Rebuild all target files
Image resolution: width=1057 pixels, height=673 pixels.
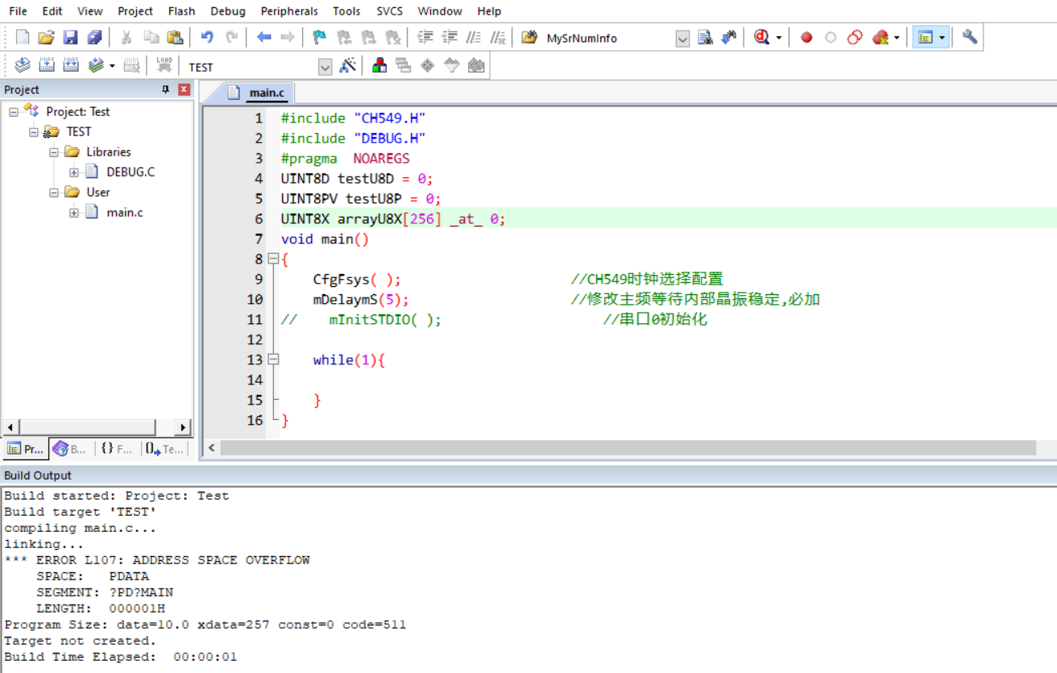tap(71, 66)
